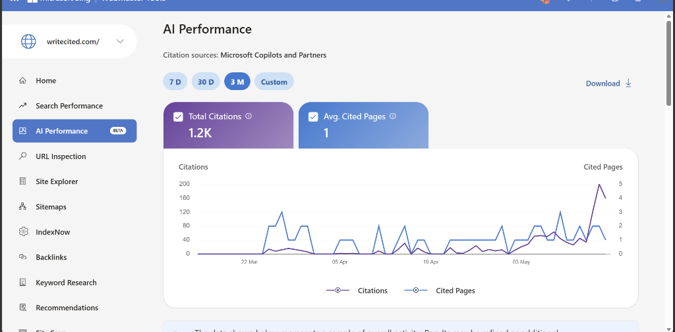Screen dimensions: 675x332
Task: Click the AI Performance page heading
Action: [208, 29]
